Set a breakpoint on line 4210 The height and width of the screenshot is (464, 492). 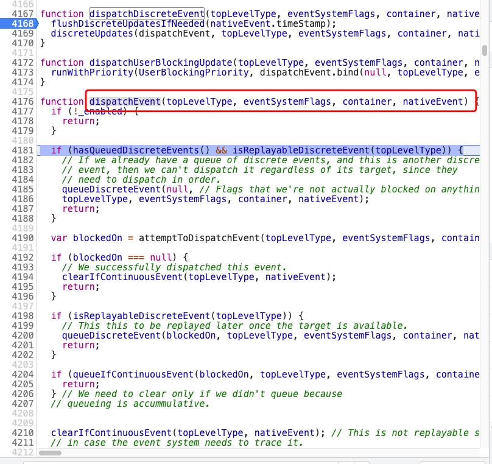[x=23, y=432]
